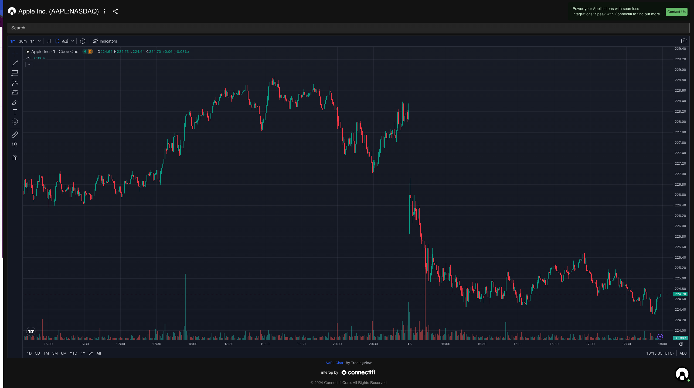Click the purple event marker on timeline
Viewport: 694px width, 388px height.
660,337
